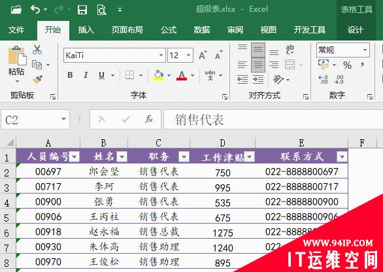This screenshot has width=383, height=272.
Task: Click the Copy icon
Action: click(x=37, y=65)
